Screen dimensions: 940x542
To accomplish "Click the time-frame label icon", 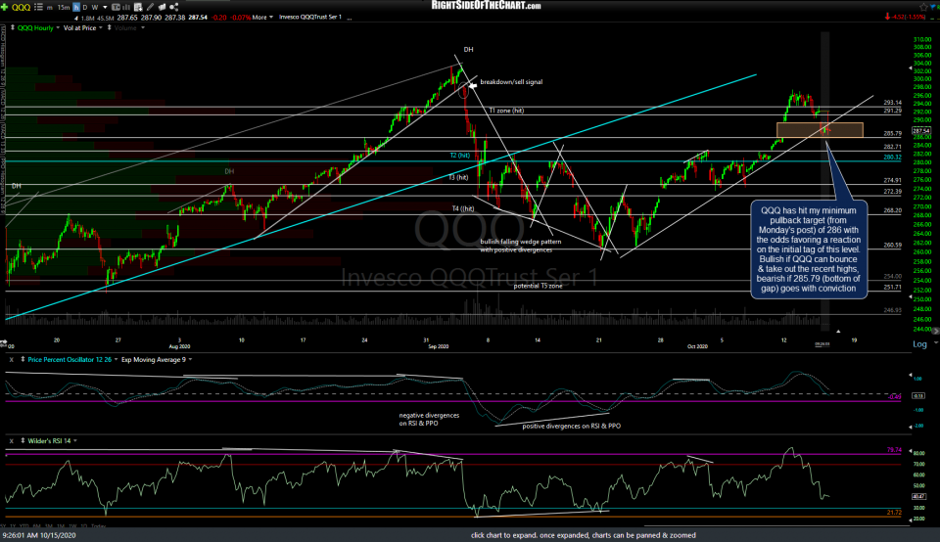I will (116, 7).
